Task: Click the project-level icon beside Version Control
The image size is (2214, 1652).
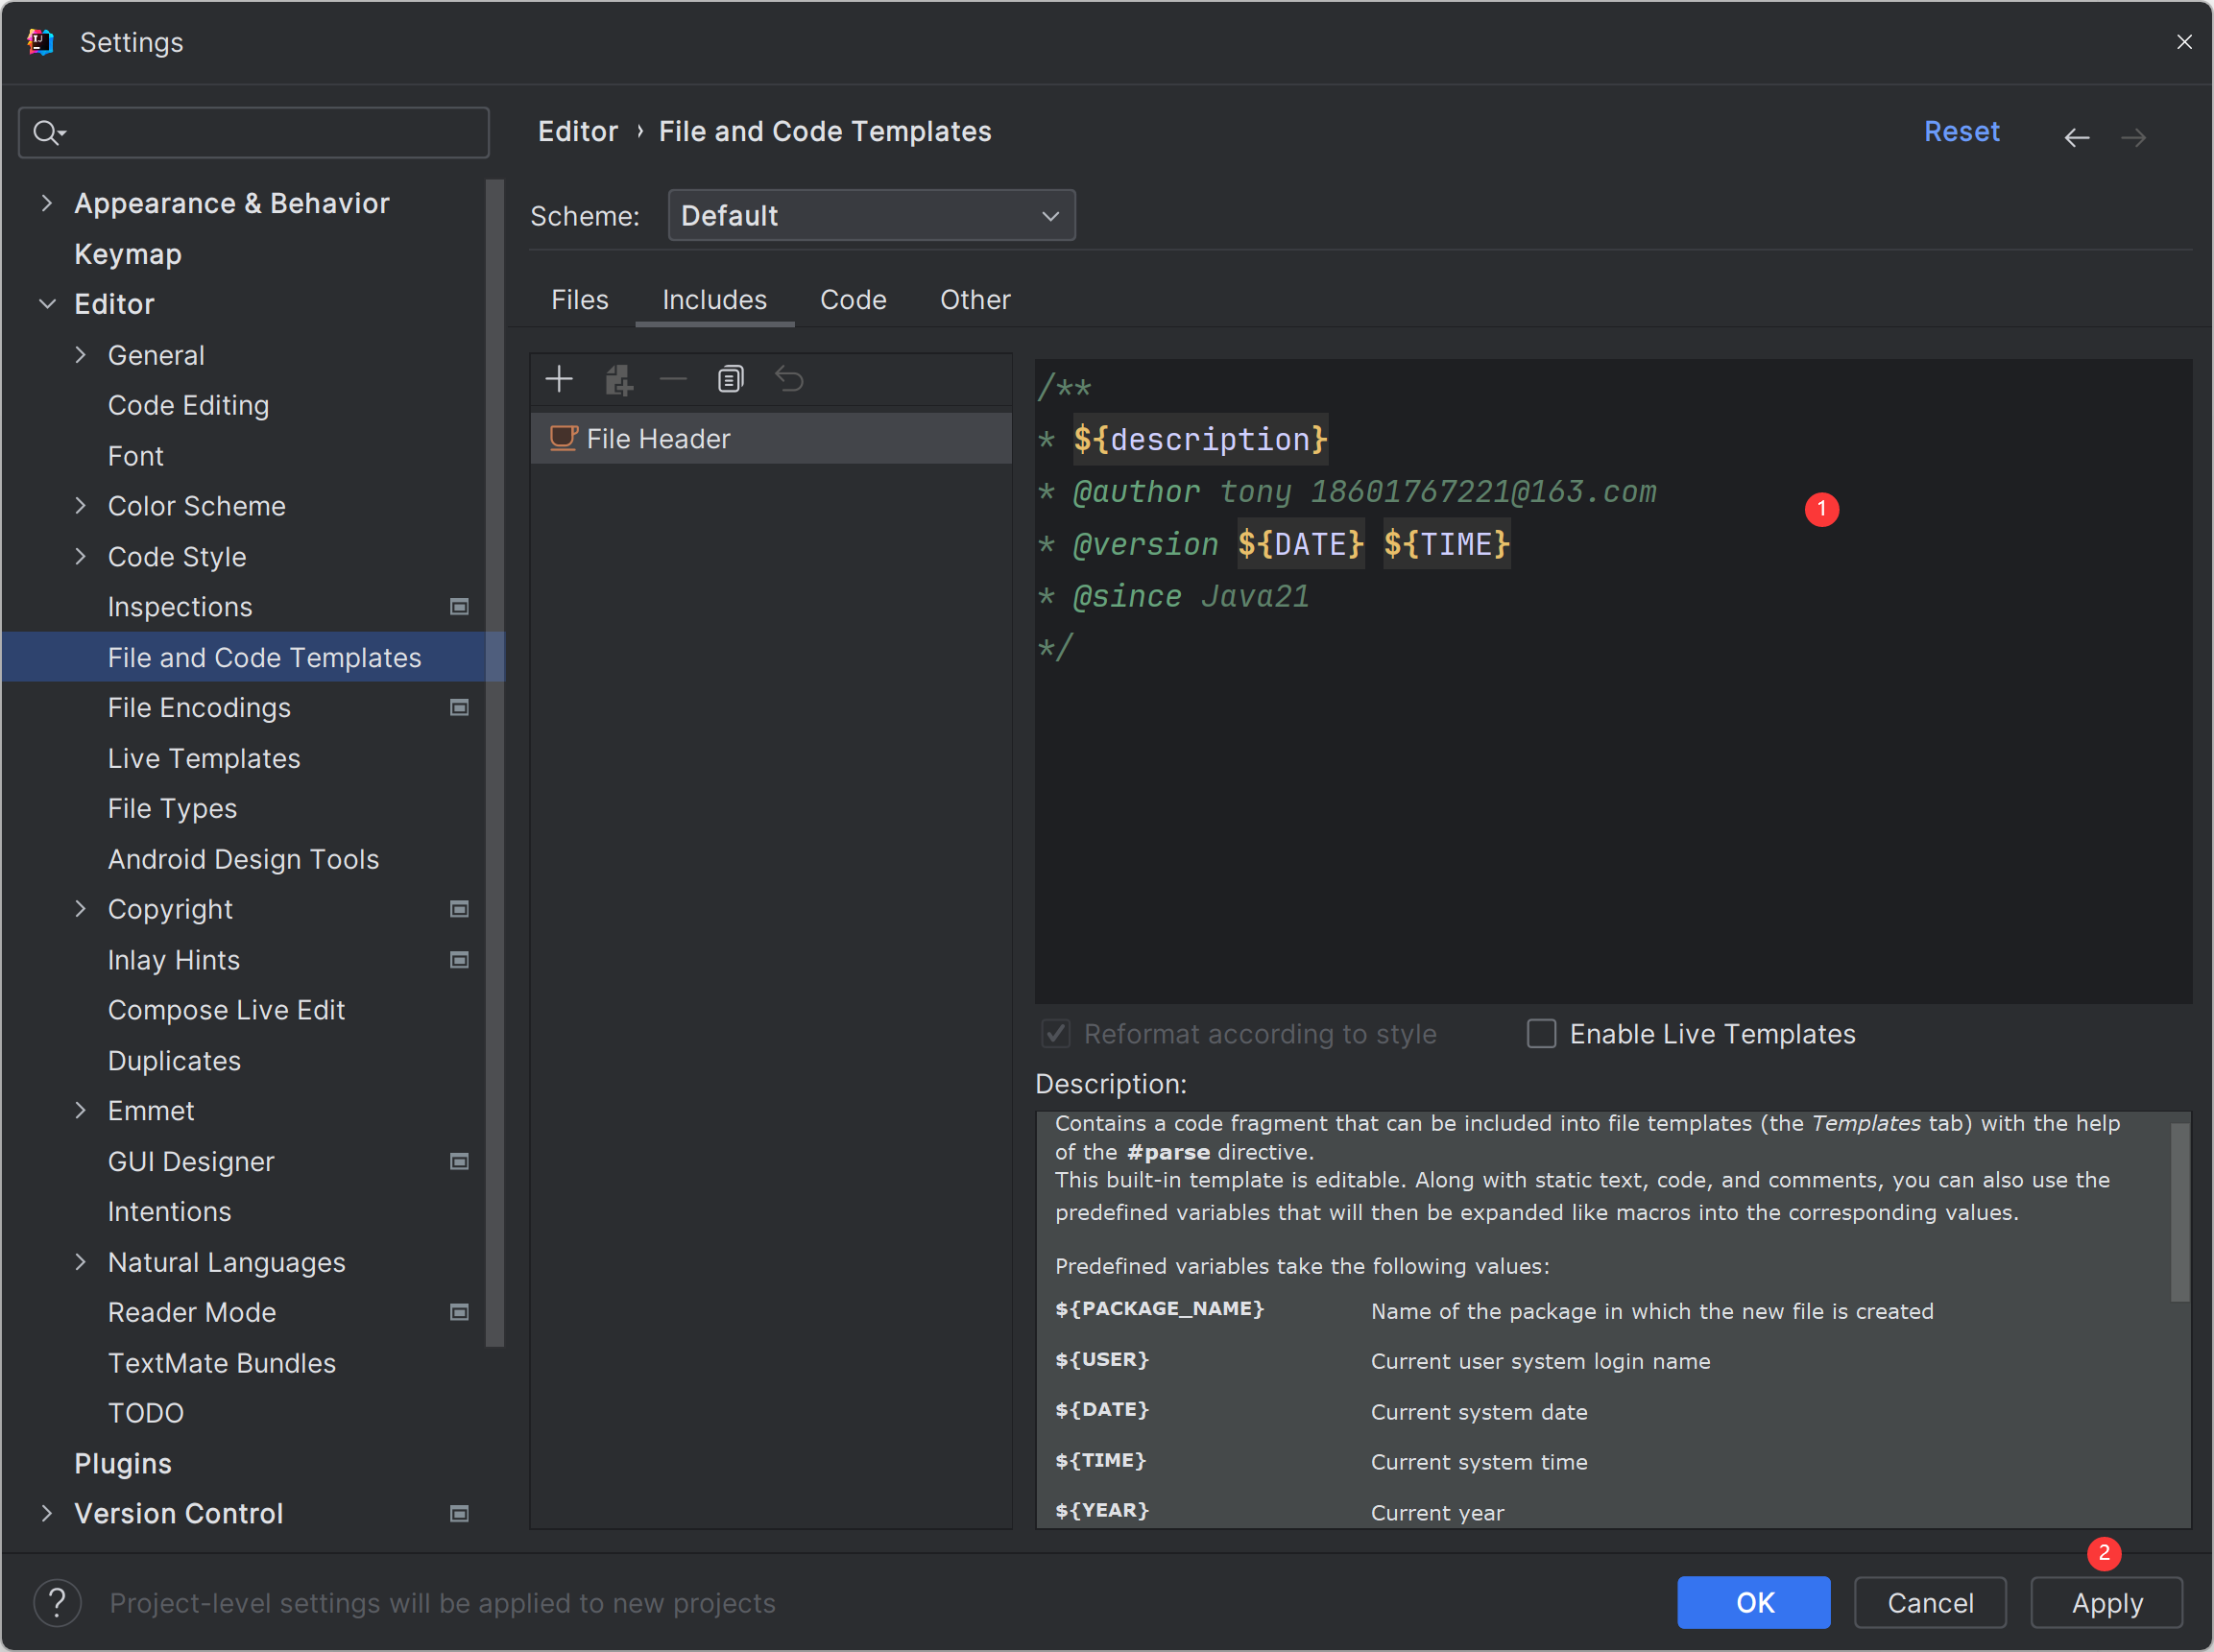Action: pyautogui.click(x=459, y=1514)
